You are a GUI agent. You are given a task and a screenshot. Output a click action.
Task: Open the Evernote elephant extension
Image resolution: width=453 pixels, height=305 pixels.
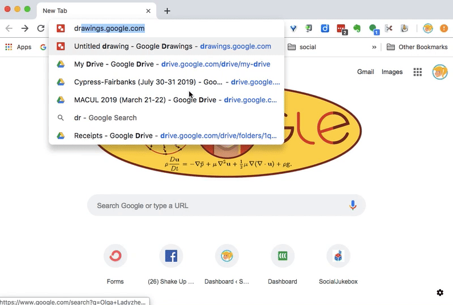point(357,28)
